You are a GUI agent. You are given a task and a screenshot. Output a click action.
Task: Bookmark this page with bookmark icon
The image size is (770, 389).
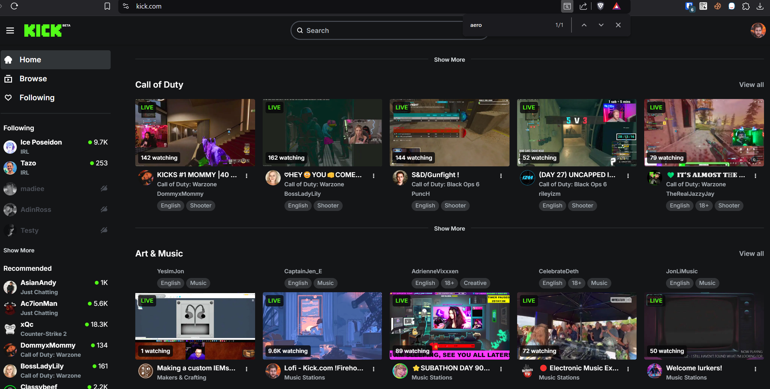[107, 6]
